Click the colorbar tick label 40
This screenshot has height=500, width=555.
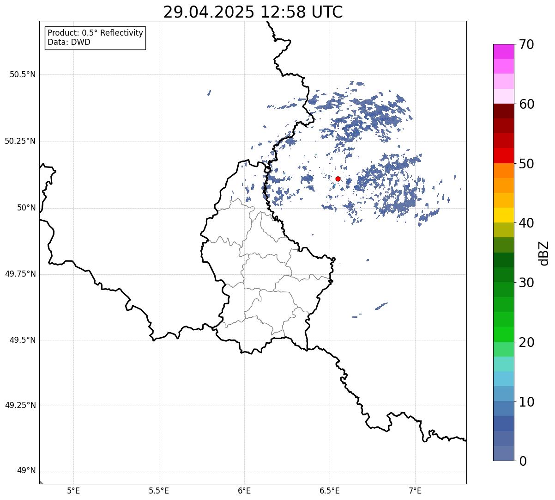(527, 223)
